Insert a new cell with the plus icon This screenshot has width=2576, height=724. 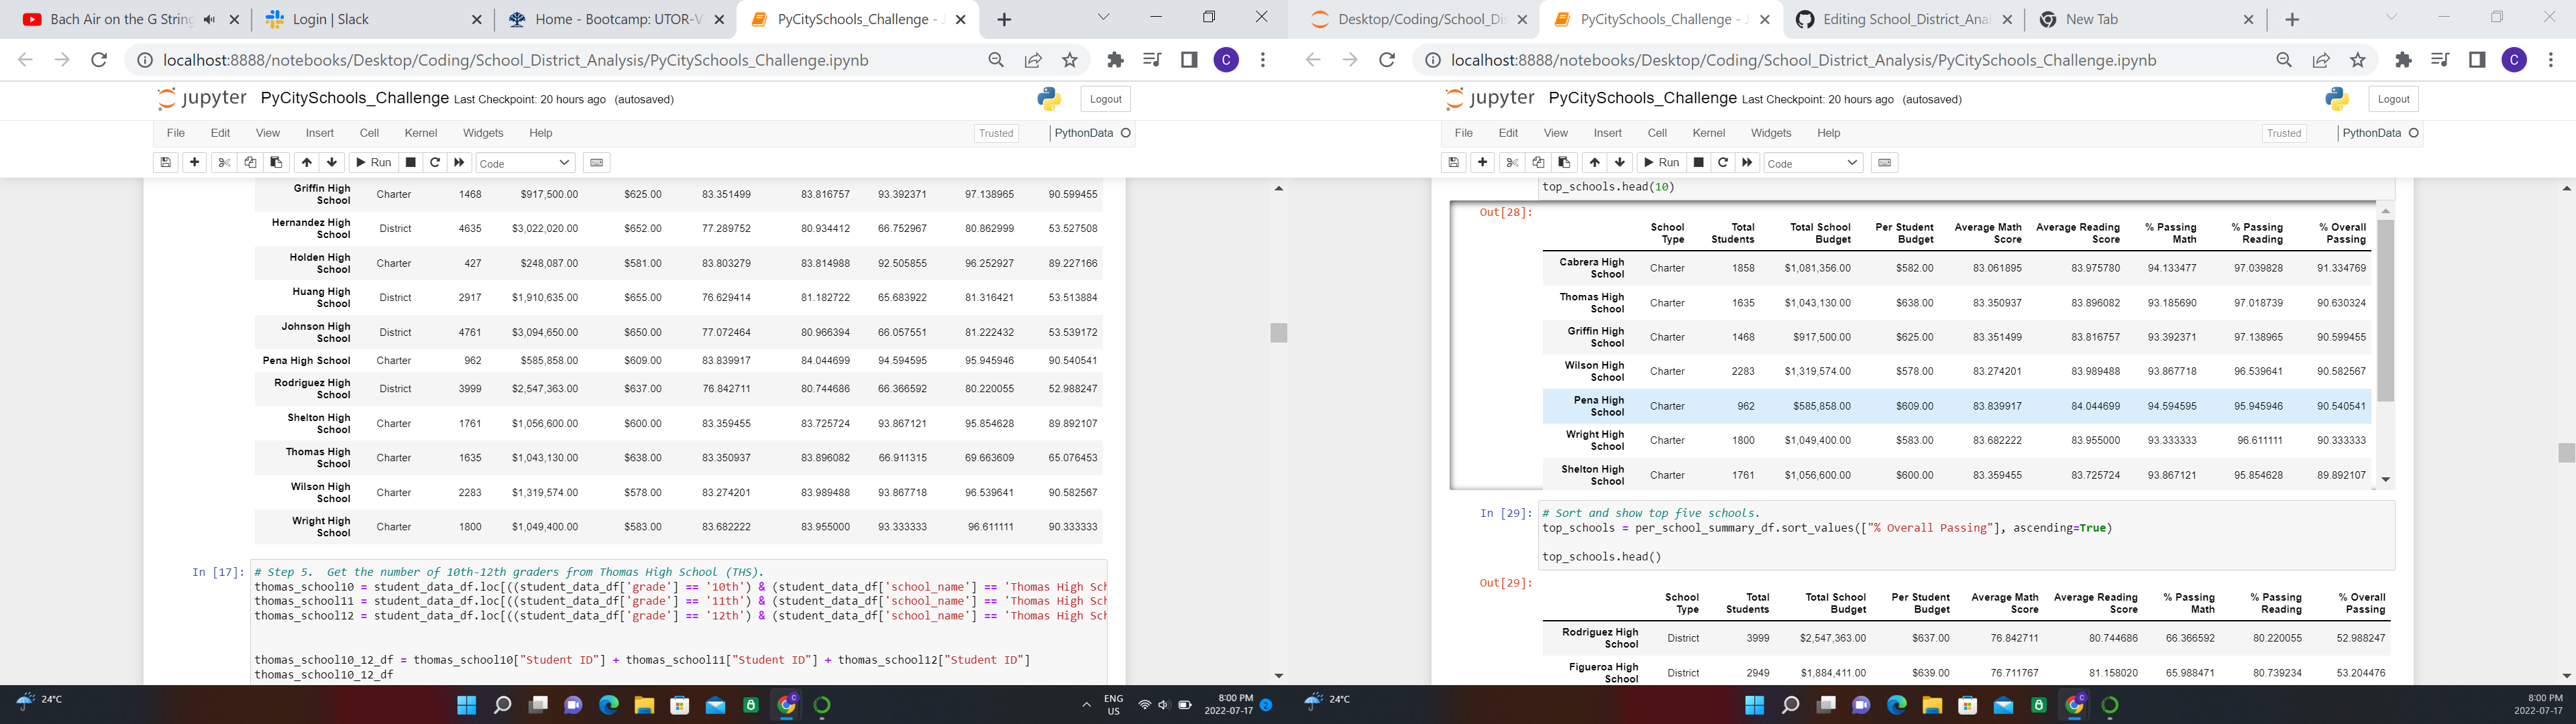pos(194,162)
